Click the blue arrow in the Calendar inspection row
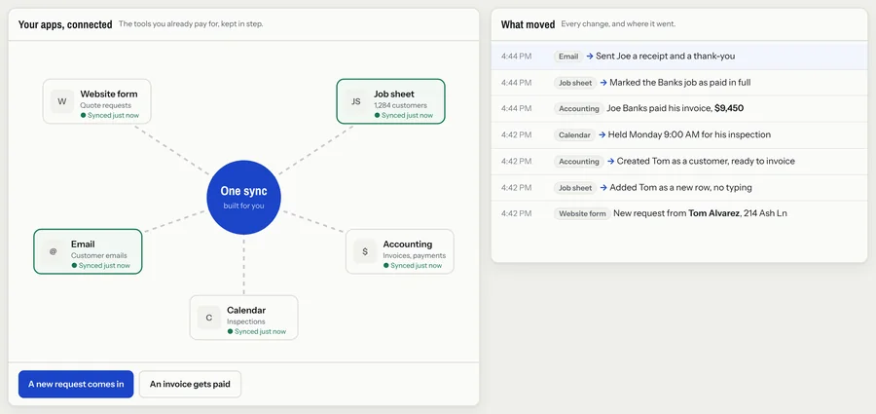Viewport: 876px width, 414px height. (602, 134)
